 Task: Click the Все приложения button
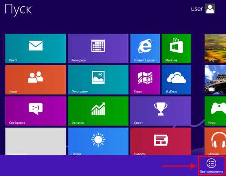click(x=211, y=165)
